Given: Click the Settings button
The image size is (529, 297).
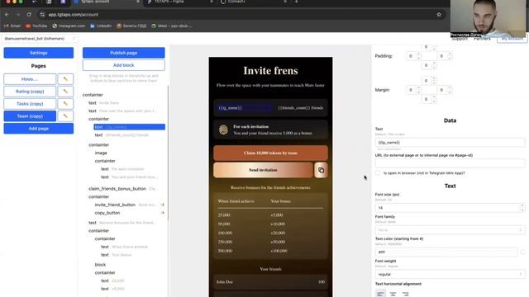Looking at the screenshot, I should 39,53.
